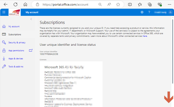Screen dimensions: 174x107
Task: Click the Subscriptions card icon
Action: tap(4, 34)
